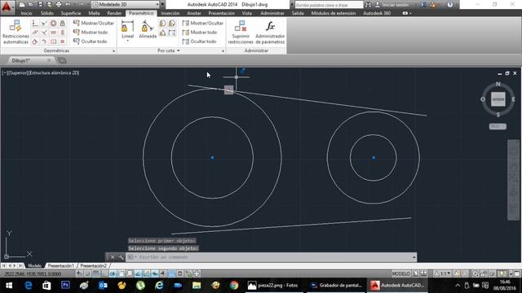Expand quick access toolbar customize arrow
The width and height of the screenshot is (522, 293).
point(162,5)
